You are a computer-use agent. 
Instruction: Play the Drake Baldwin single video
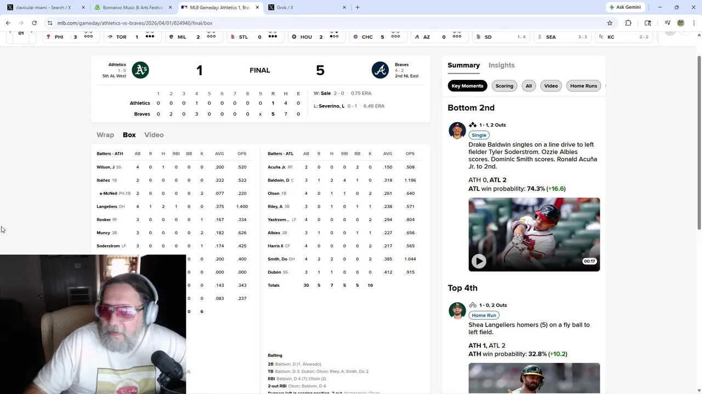[479, 261]
